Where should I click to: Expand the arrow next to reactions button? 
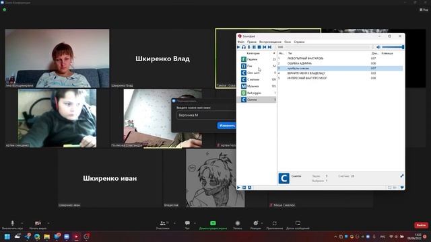(x=262, y=223)
